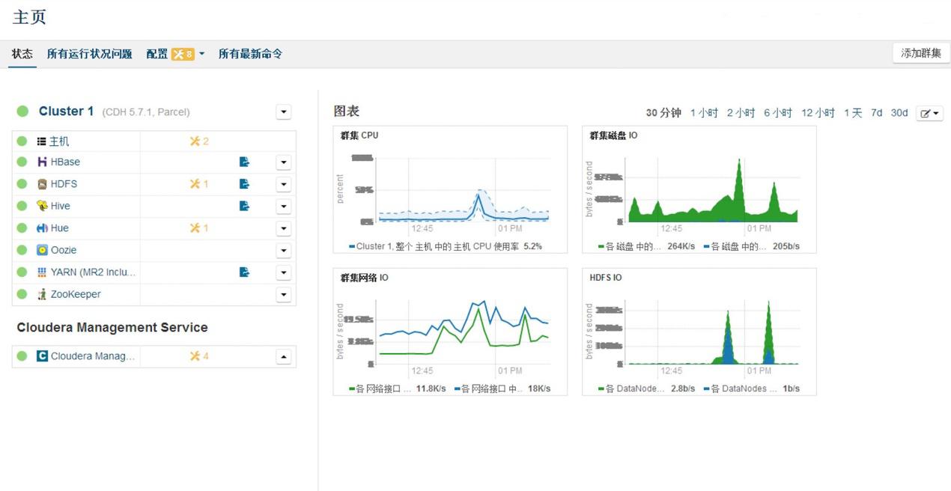951x491 pixels.
Task: Click the HBase green health status dot
Action: click(x=22, y=162)
